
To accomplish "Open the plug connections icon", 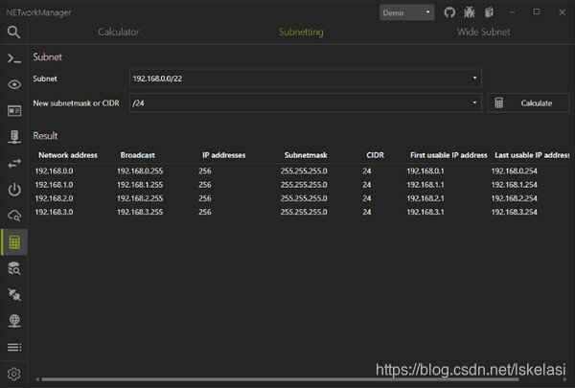I will coord(14,294).
